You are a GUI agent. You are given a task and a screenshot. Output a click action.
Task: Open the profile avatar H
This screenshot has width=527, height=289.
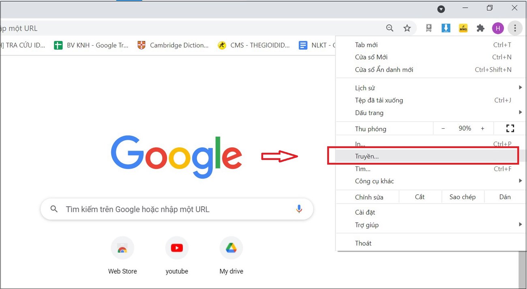498,28
